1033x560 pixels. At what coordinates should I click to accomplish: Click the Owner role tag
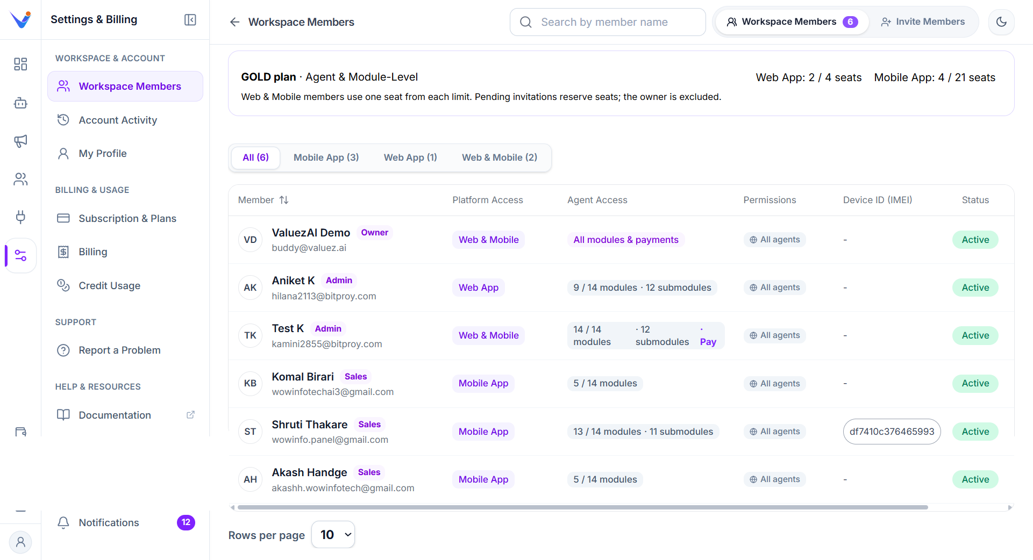point(374,233)
